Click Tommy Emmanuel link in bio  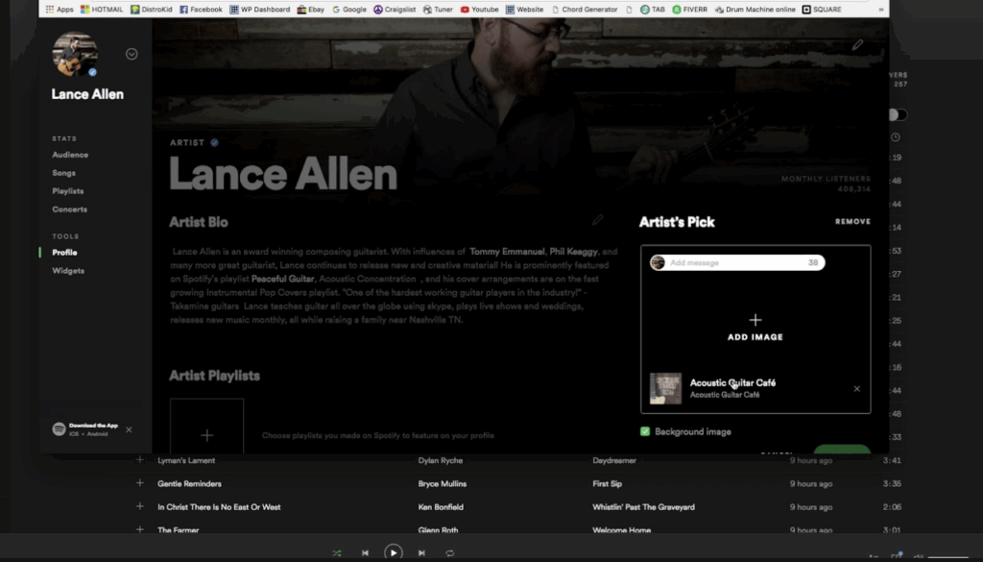(x=507, y=252)
